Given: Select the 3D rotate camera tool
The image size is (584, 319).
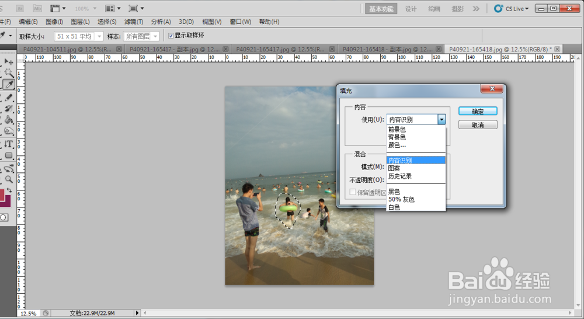Looking at the screenshot, I should pos(9,168).
